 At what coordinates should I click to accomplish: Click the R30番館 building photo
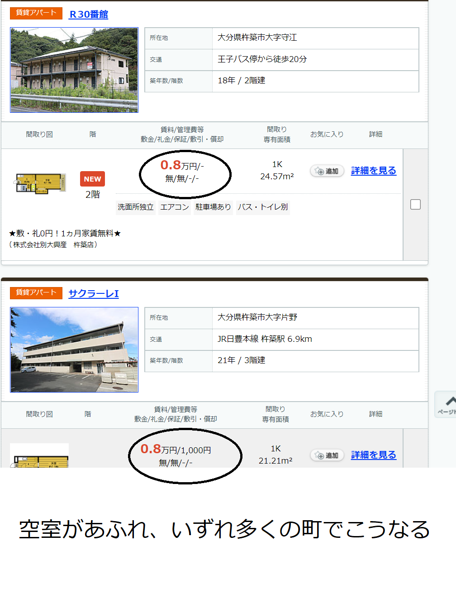74,70
